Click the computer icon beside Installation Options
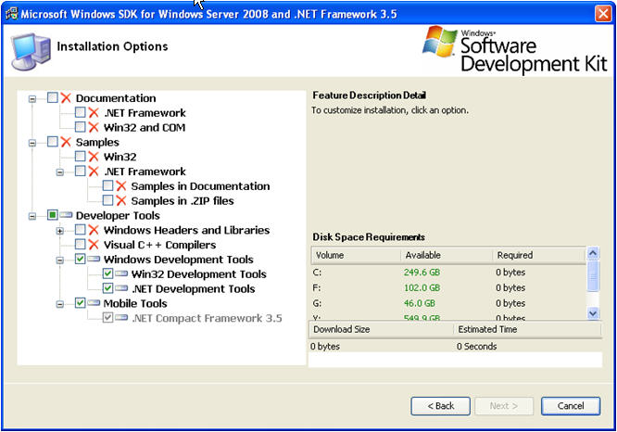 coord(31,51)
